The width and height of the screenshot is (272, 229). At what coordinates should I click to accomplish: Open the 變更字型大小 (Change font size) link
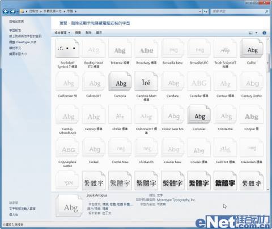click(18, 54)
